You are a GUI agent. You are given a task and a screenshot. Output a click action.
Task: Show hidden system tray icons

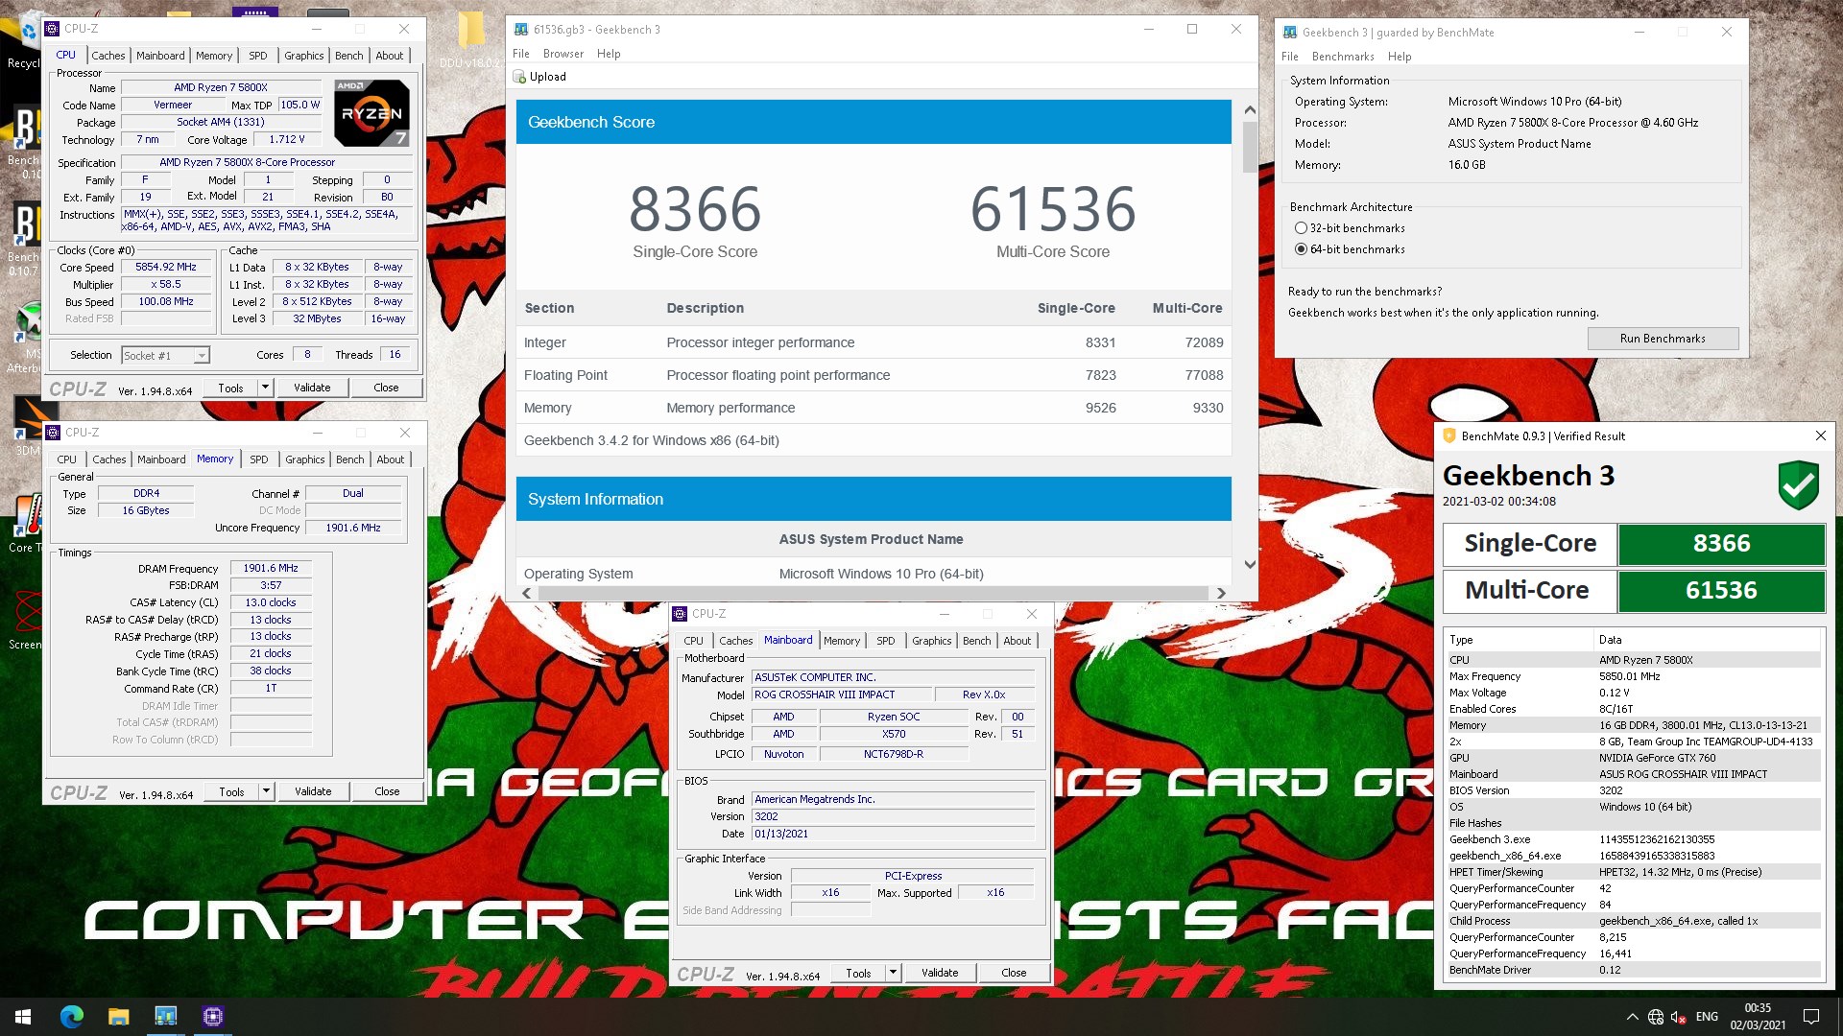(1632, 1017)
